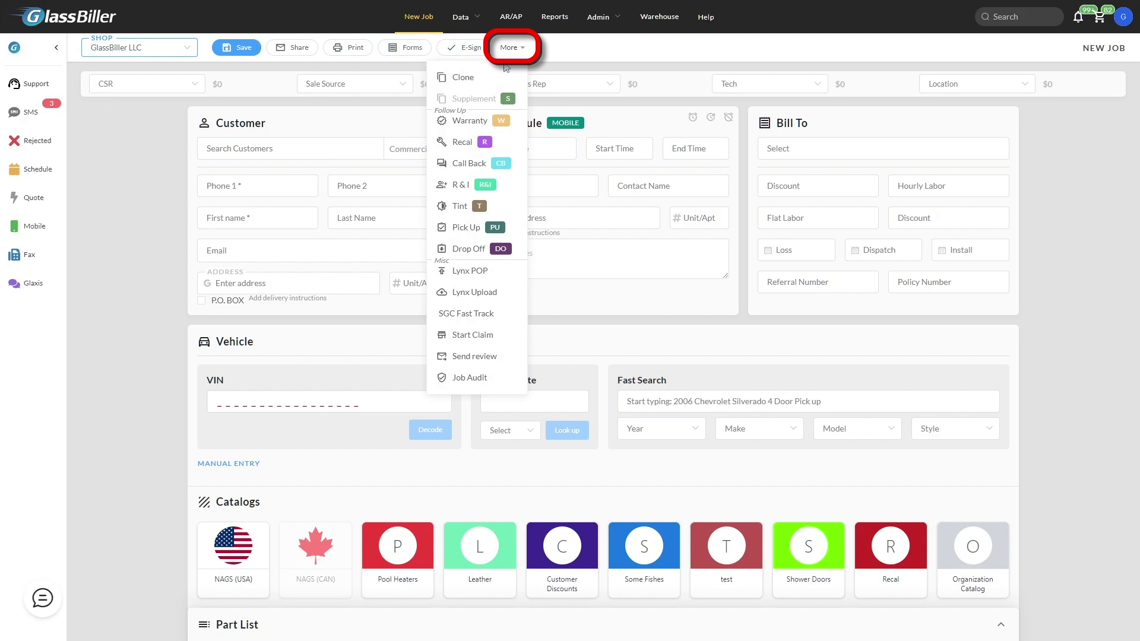The height and width of the screenshot is (641, 1140).
Task: Collapse the sidebar with the arrow icon
Action: 56,47
